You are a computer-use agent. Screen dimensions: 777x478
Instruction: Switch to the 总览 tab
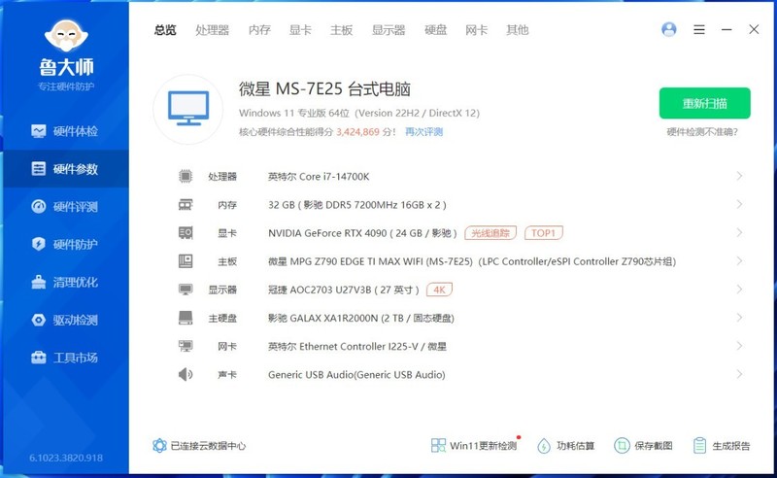tap(165, 30)
